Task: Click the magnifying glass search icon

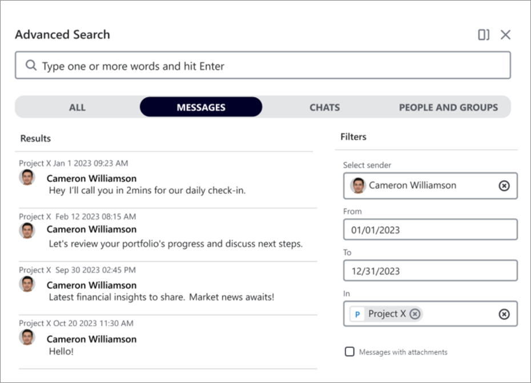Action: tap(31, 65)
